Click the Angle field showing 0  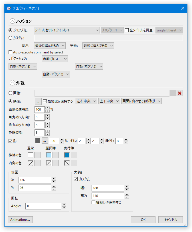coord(43,206)
